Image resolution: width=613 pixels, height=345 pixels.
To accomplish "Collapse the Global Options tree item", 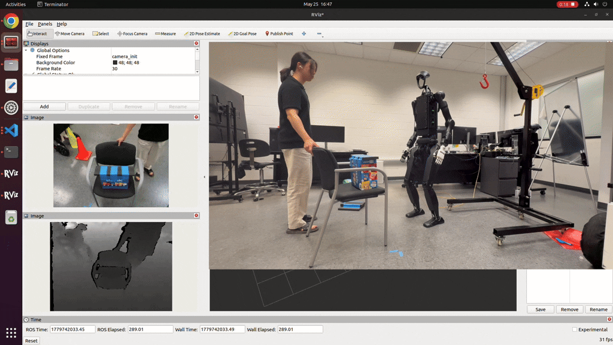I will tap(26, 50).
